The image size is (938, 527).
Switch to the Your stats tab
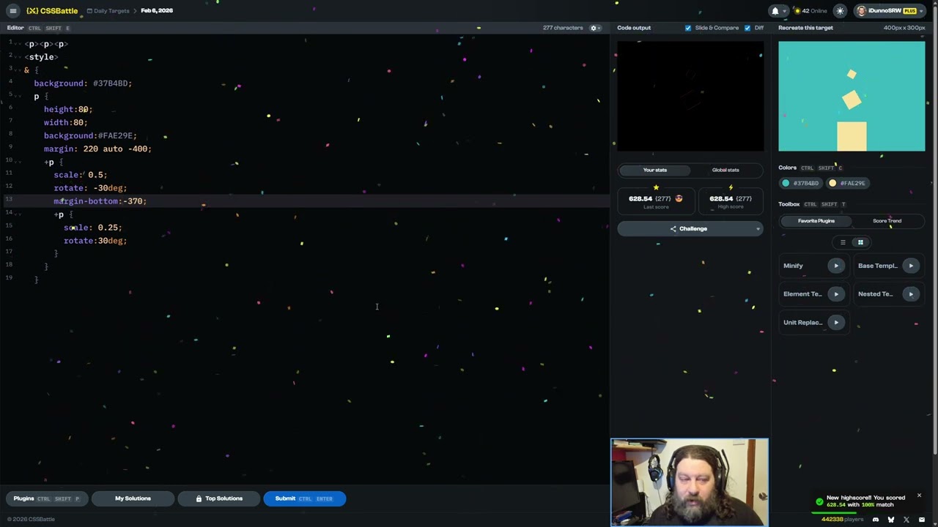pyautogui.click(x=655, y=170)
